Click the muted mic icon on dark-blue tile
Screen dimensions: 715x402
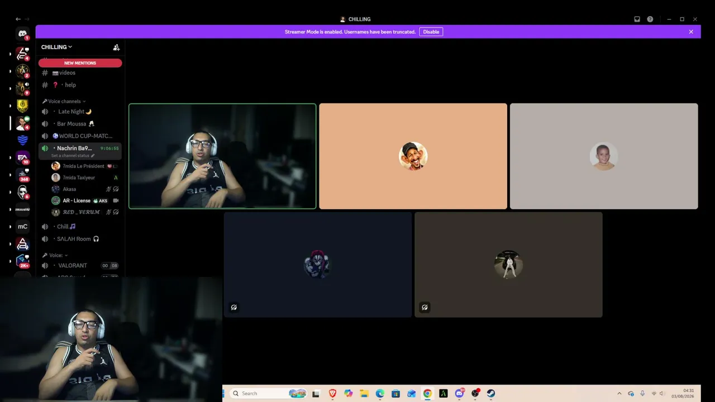(x=234, y=307)
